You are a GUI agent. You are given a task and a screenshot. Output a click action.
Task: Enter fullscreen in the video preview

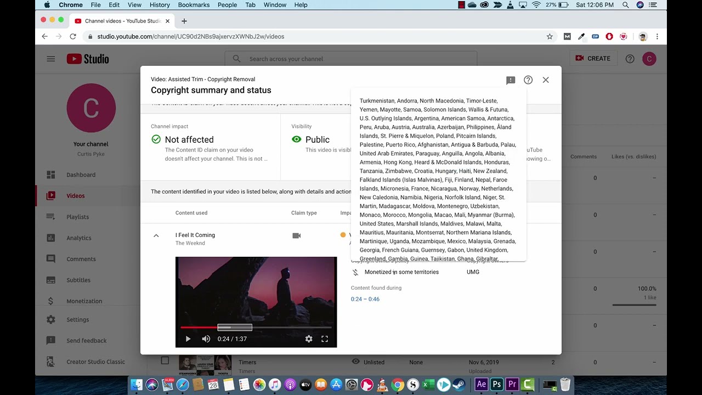[325, 339]
